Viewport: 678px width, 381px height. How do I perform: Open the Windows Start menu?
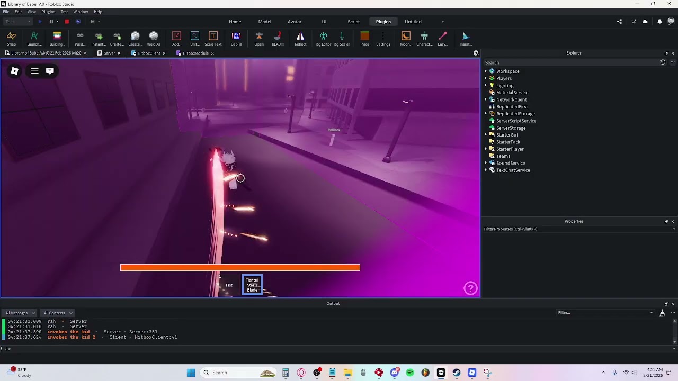(x=191, y=373)
